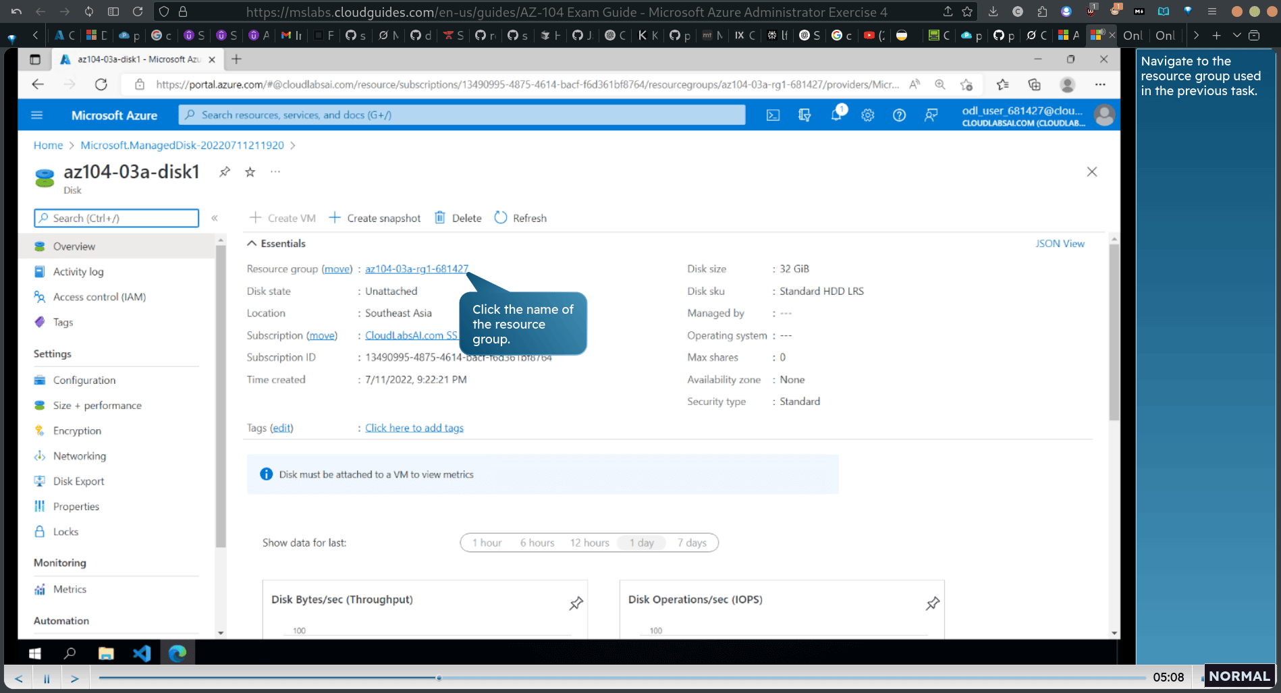Reload the Azure page in Edge

(101, 84)
